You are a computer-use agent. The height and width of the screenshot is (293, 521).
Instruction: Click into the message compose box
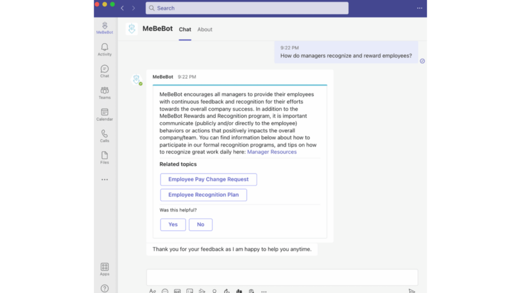(282, 277)
